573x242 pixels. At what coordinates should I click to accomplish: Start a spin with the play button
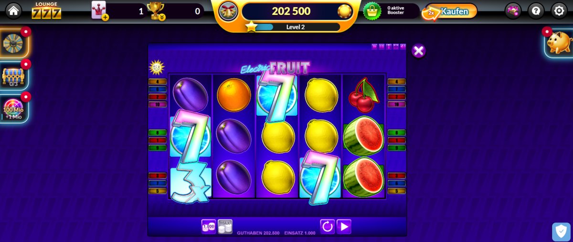(x=344, y=226)
